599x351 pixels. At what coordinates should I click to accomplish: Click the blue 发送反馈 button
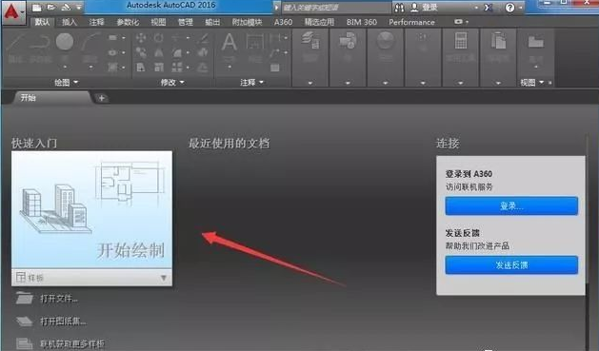point(511,264)
